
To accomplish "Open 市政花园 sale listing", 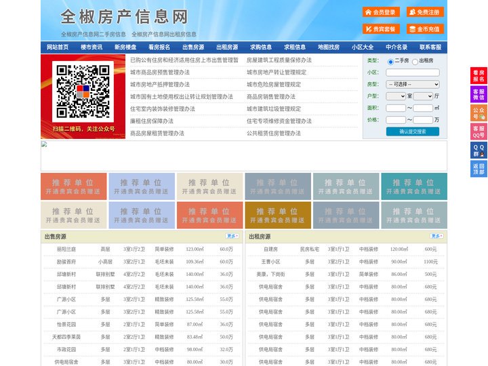I will (66, 350).
